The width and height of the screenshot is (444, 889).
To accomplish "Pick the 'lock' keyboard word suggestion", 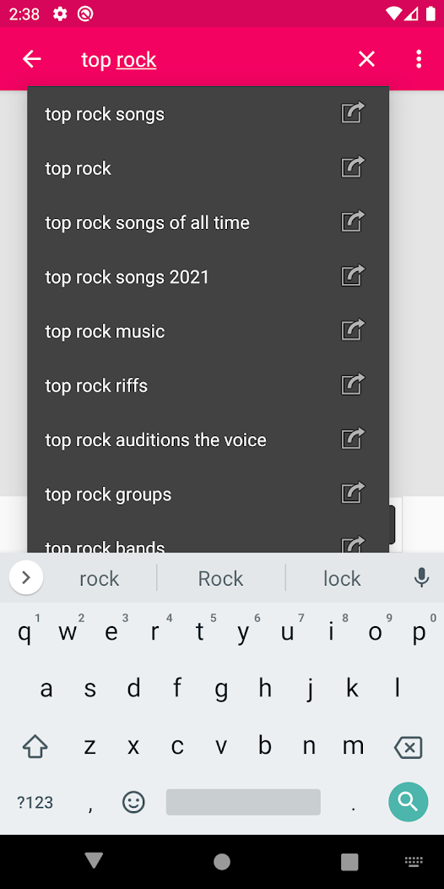I will click(342, 578).
